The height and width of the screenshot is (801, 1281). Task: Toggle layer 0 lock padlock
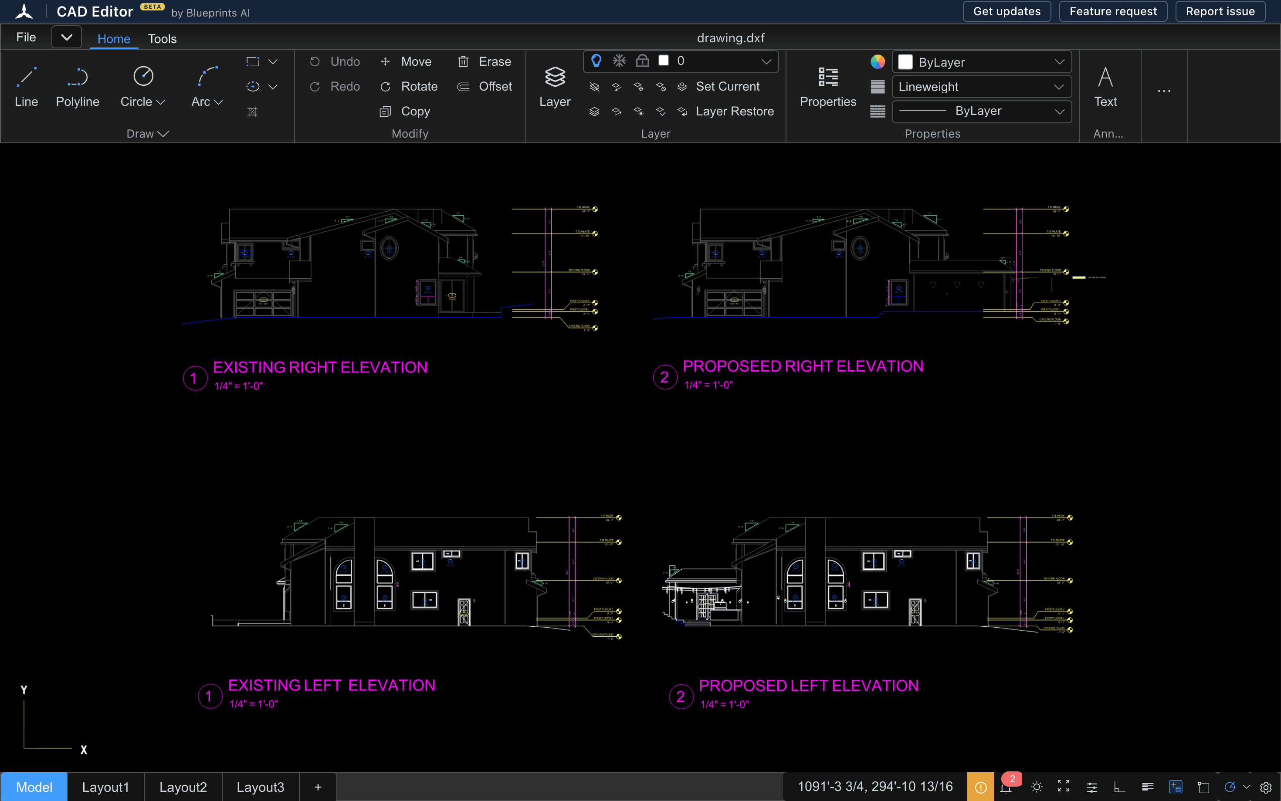(x=642, y=61)
